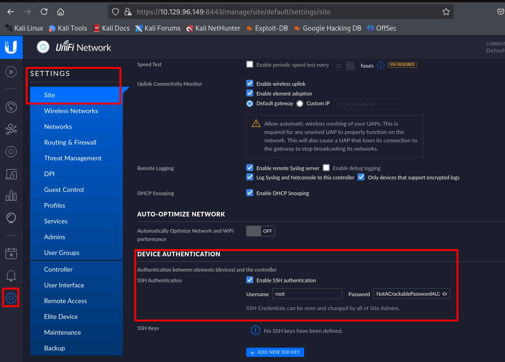Click the padlock site security icon
The height and width of the screenshot is (362, 505).
[x=128, y=12]
